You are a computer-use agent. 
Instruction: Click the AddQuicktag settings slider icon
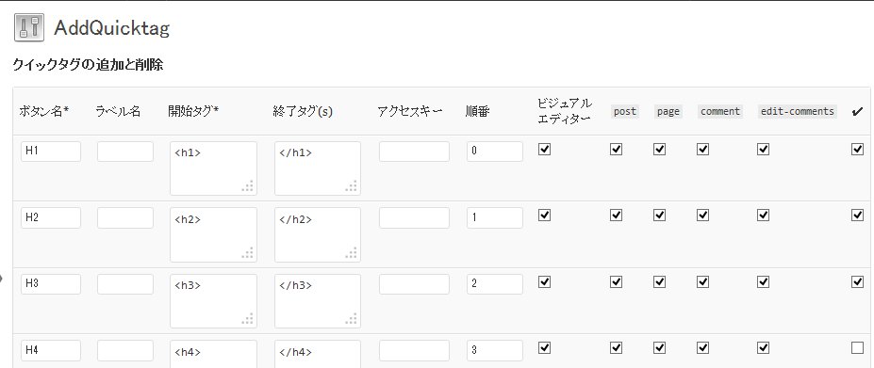[29, 27]
